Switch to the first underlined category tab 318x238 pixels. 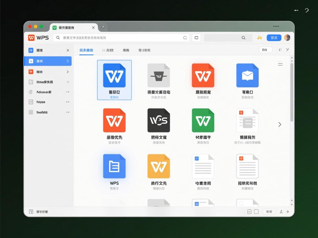(86, 50)
